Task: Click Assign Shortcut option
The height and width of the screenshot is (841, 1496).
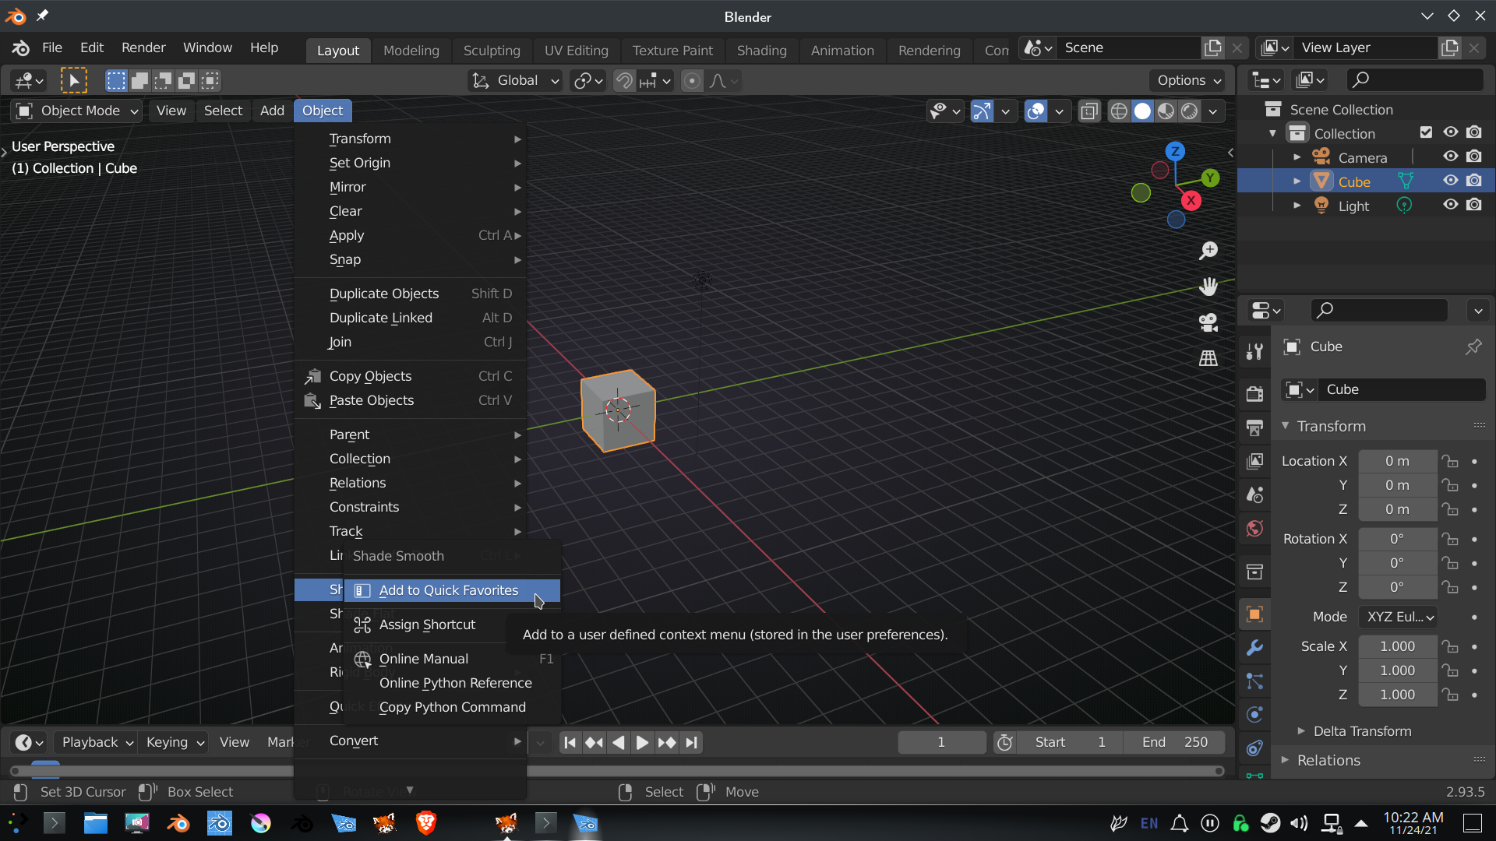Action: tap(427, 625)
